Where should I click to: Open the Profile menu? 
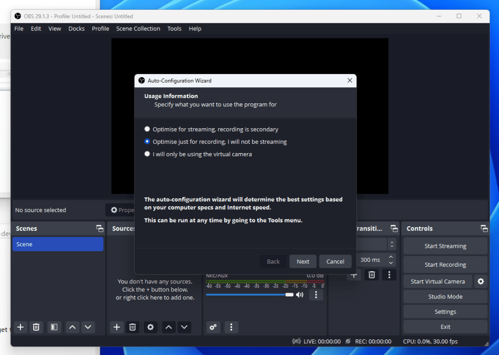[x=100, y=29]
